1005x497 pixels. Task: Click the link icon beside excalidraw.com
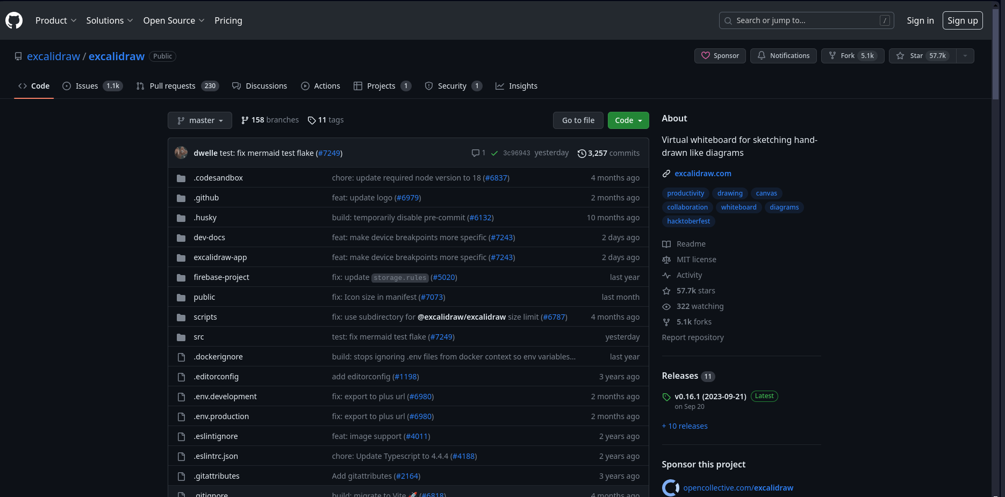[x=666, y=174]
